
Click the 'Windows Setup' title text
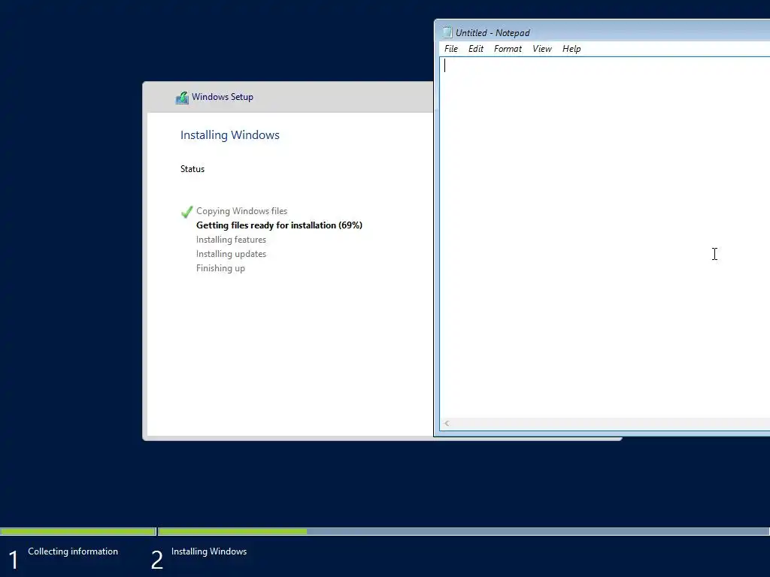(223, 97)
